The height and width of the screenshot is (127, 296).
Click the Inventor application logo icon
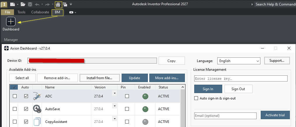coord(4,4)
